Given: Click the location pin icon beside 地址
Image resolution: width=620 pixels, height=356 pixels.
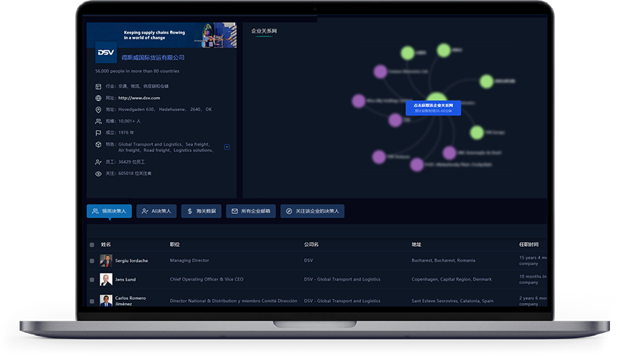Looking at the screenshot, I should point(98,110).
